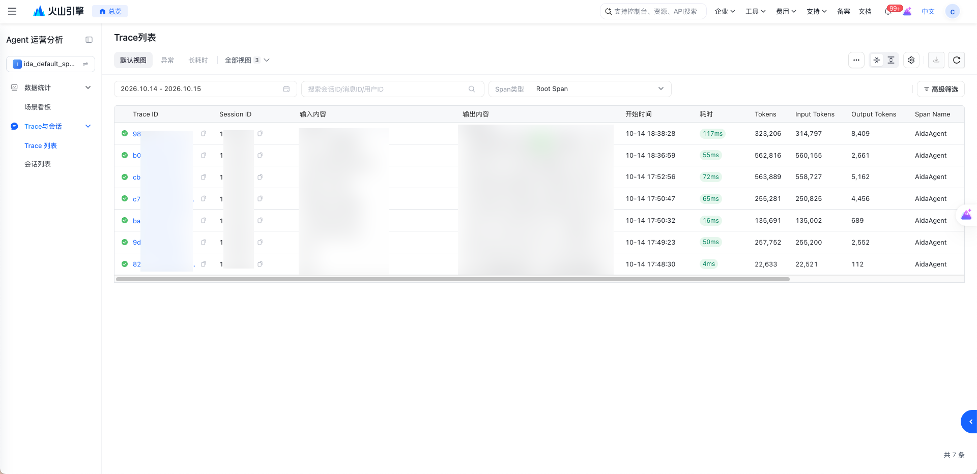Open the notifications bell with 99+ badge
The width and height of the screenshot is (977, 474).
coord(888,11)
